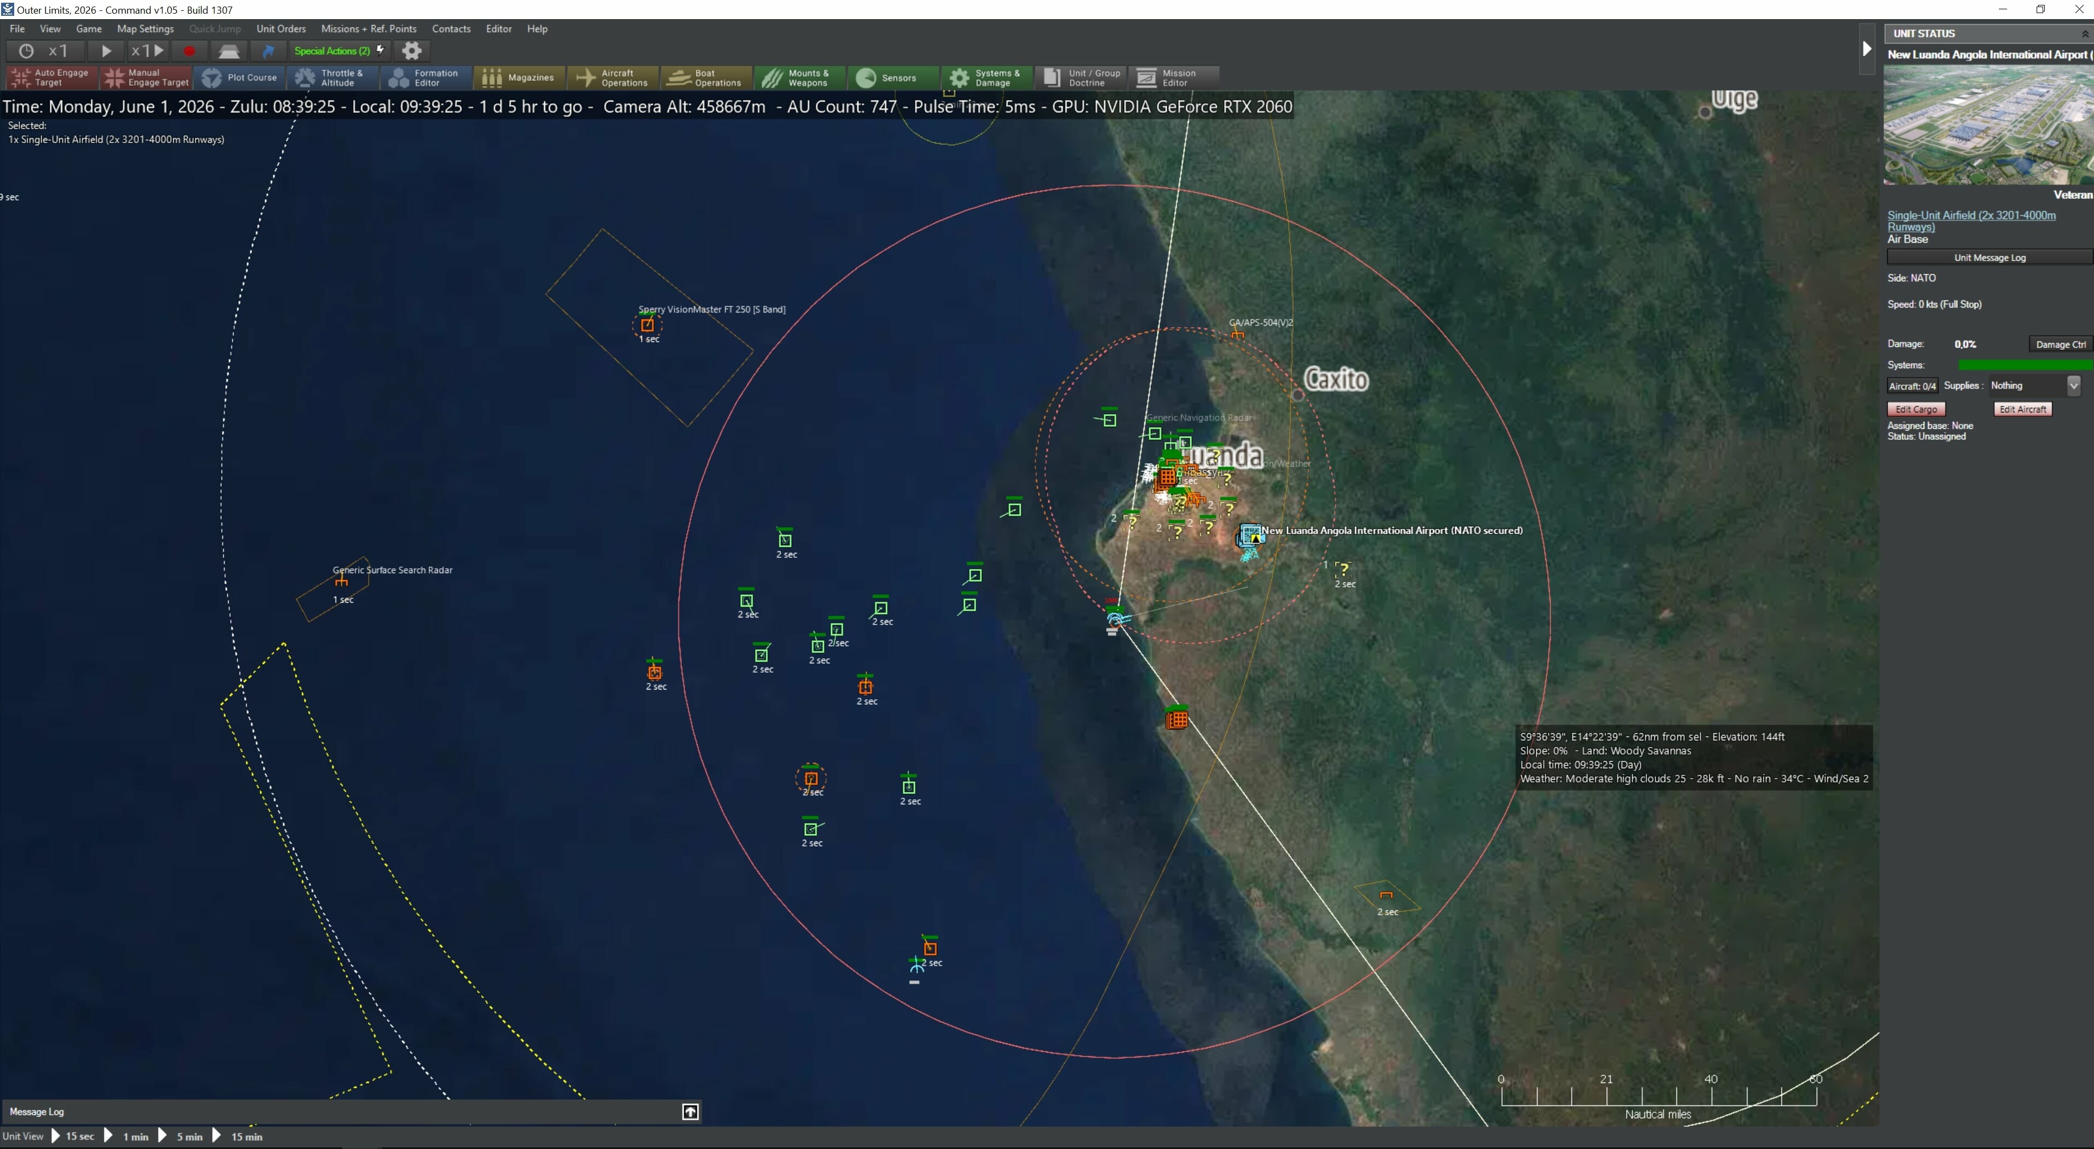Screen dimensions: 2094x1149
Task: Open the gear settings icon in toolbar
Action: (412, 50)
